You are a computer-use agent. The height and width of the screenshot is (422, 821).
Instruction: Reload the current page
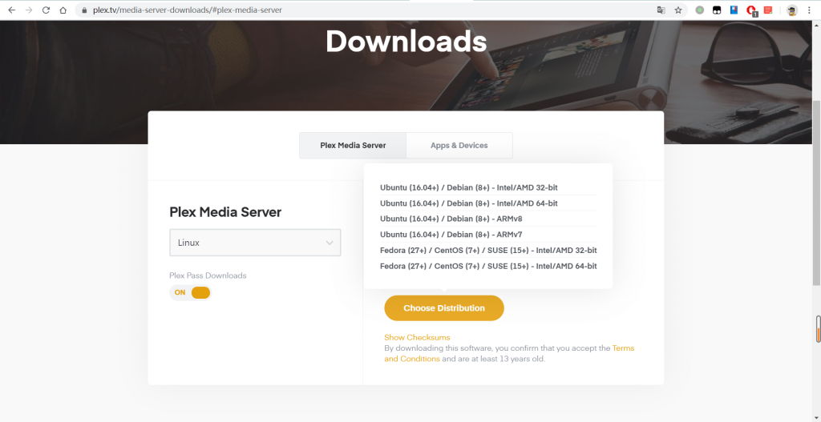46,10
